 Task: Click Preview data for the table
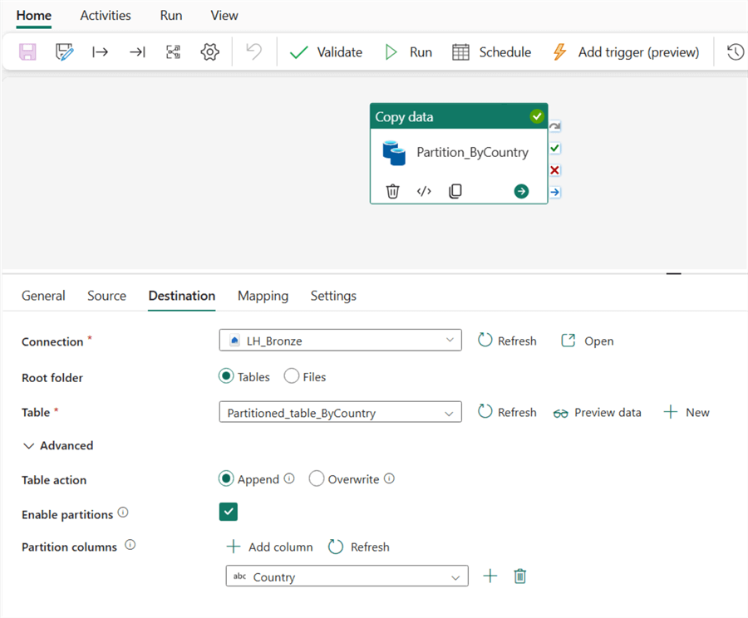click(598, 413)
